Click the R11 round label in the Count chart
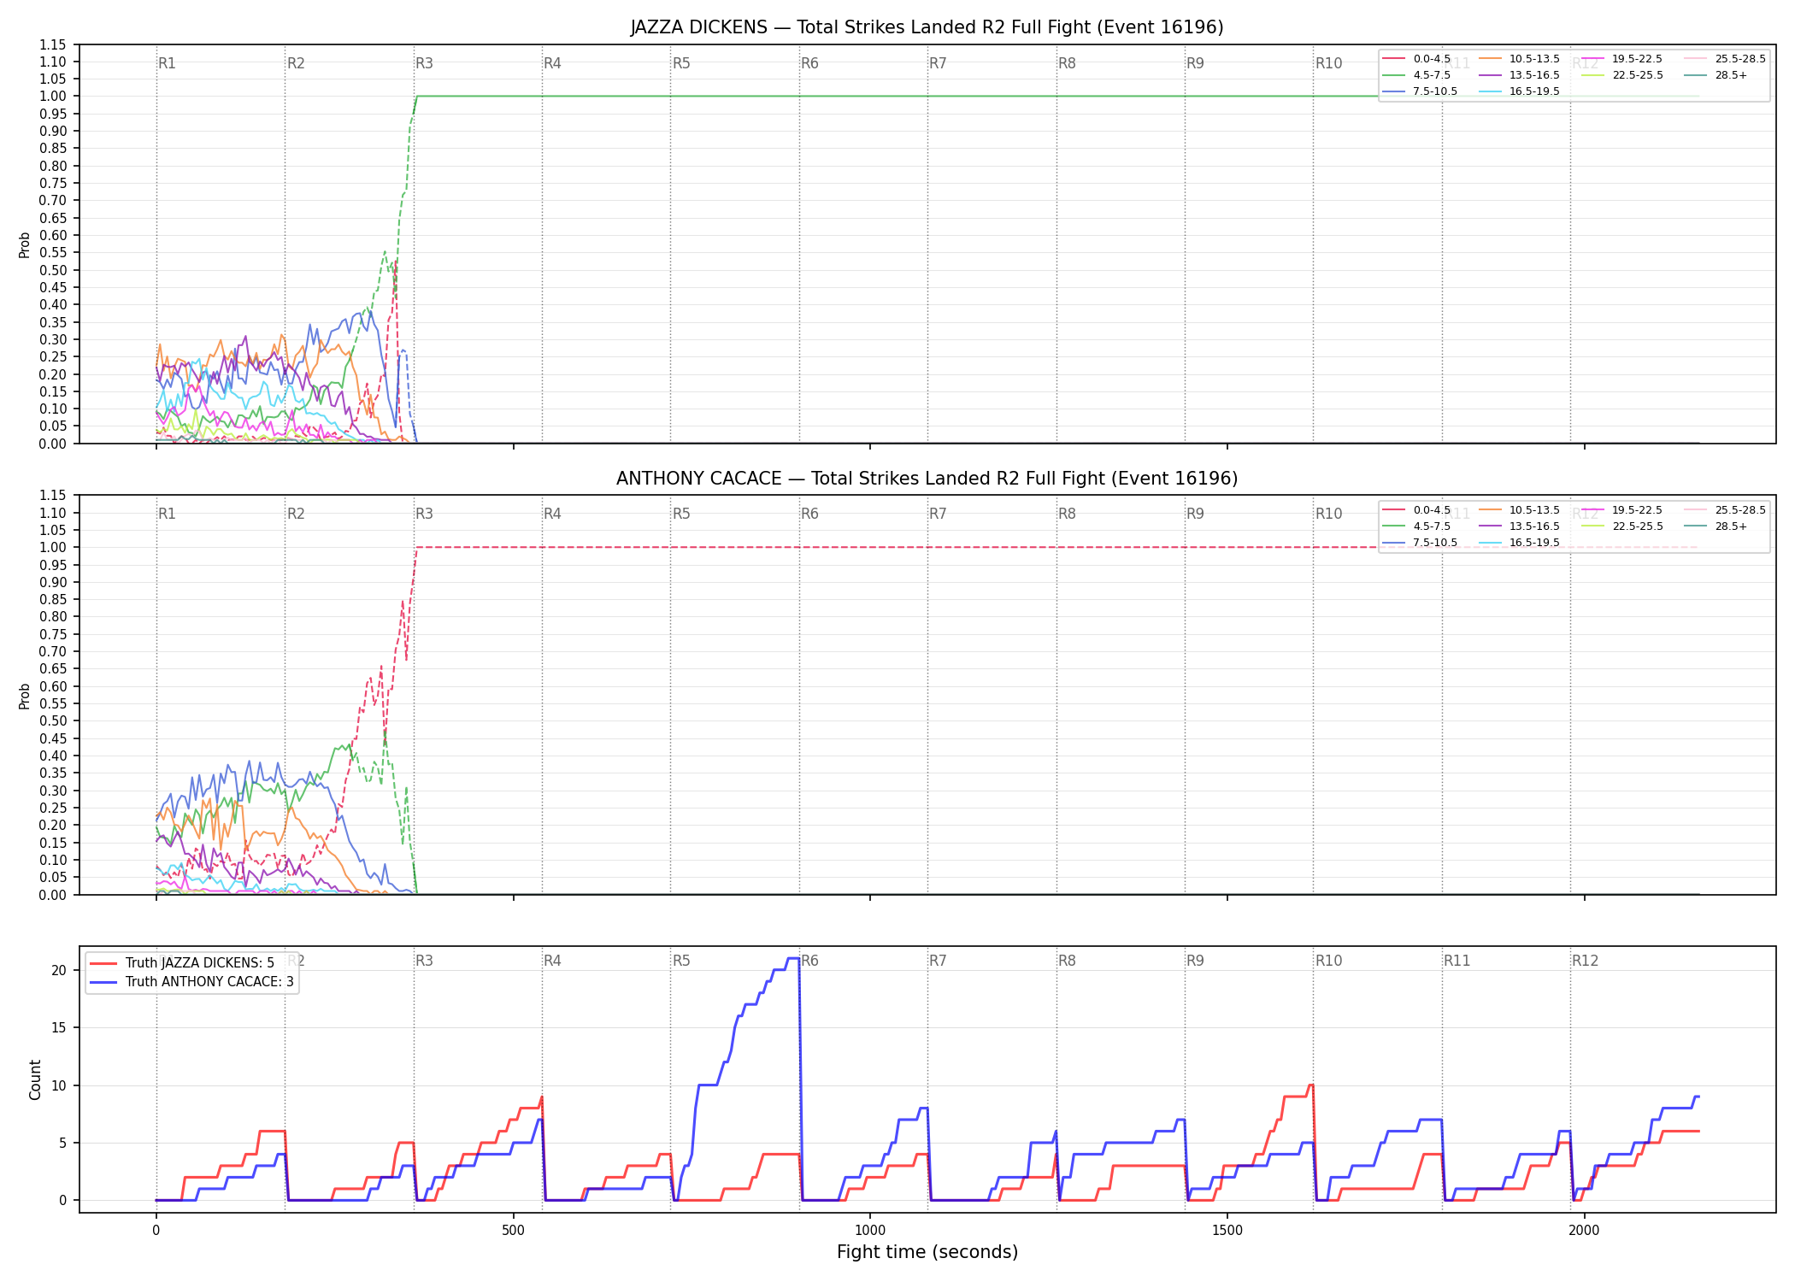Viewport: 1795px width, 1282px height. tap(1457, 961)
